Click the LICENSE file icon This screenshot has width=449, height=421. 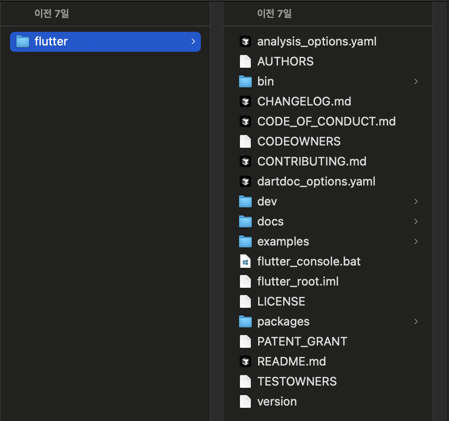[245, 301]
